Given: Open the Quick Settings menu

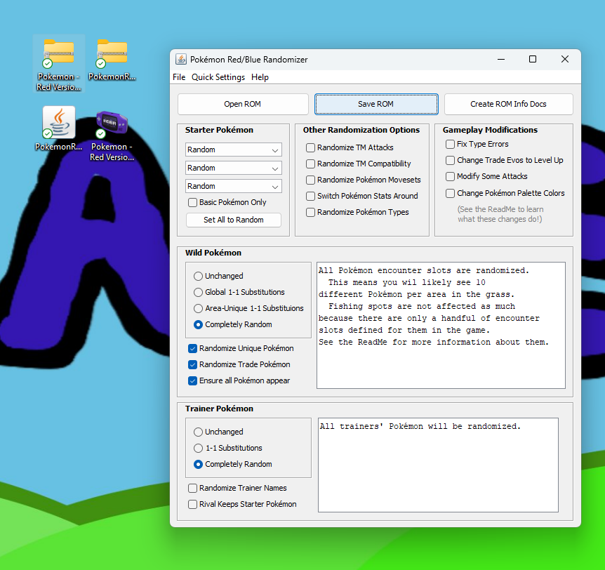Looking at the screenshot, I should tap(218, 77).
